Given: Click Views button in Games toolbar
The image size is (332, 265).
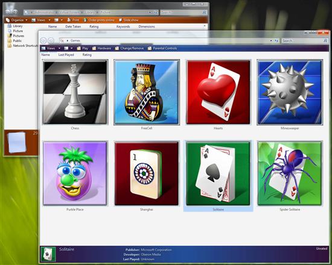Looking at the screenshot, I should click(x=48, y=48).
